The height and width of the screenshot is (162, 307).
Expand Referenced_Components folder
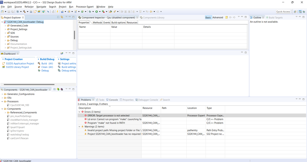pyautogui.click(x=5, y=113)
